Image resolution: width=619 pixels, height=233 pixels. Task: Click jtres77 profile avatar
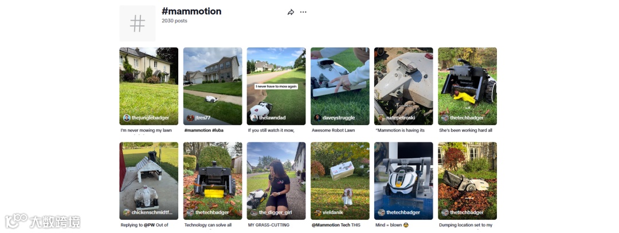click(190, 118)
